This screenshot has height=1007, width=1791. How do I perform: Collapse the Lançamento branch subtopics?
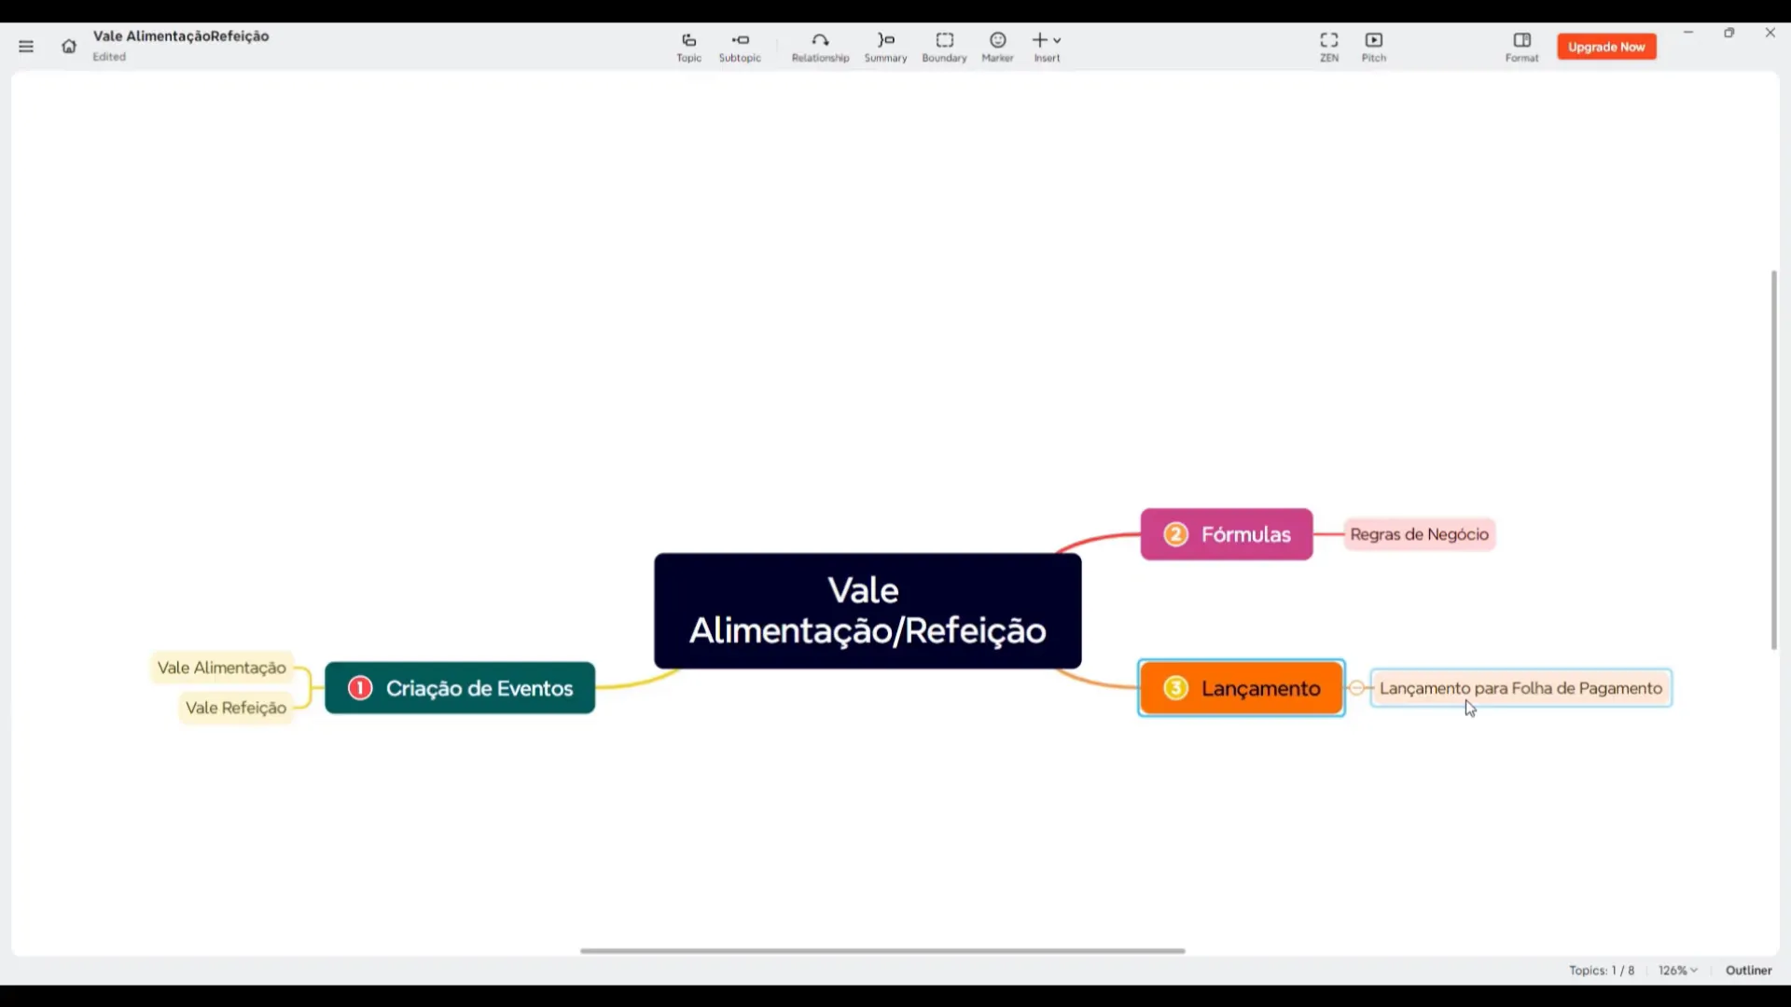pyautogui.click(x=1356, y=688)
